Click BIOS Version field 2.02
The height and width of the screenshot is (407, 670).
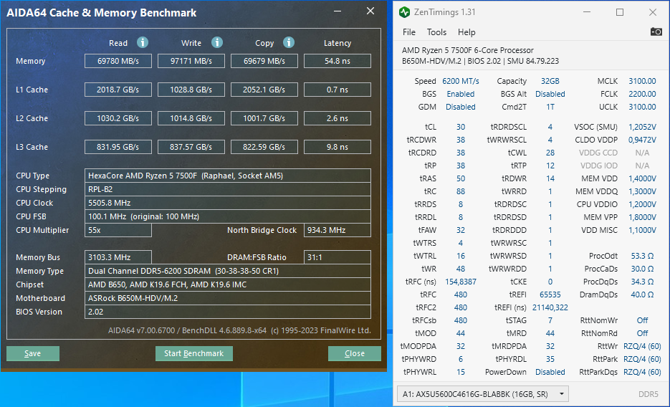pos(228,312)
